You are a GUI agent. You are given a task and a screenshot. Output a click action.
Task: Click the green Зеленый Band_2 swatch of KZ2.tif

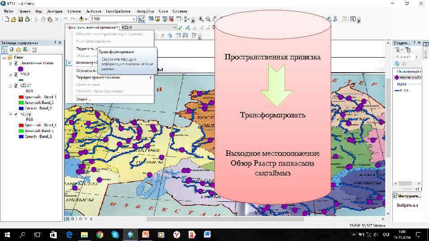[x=21, y=103]
